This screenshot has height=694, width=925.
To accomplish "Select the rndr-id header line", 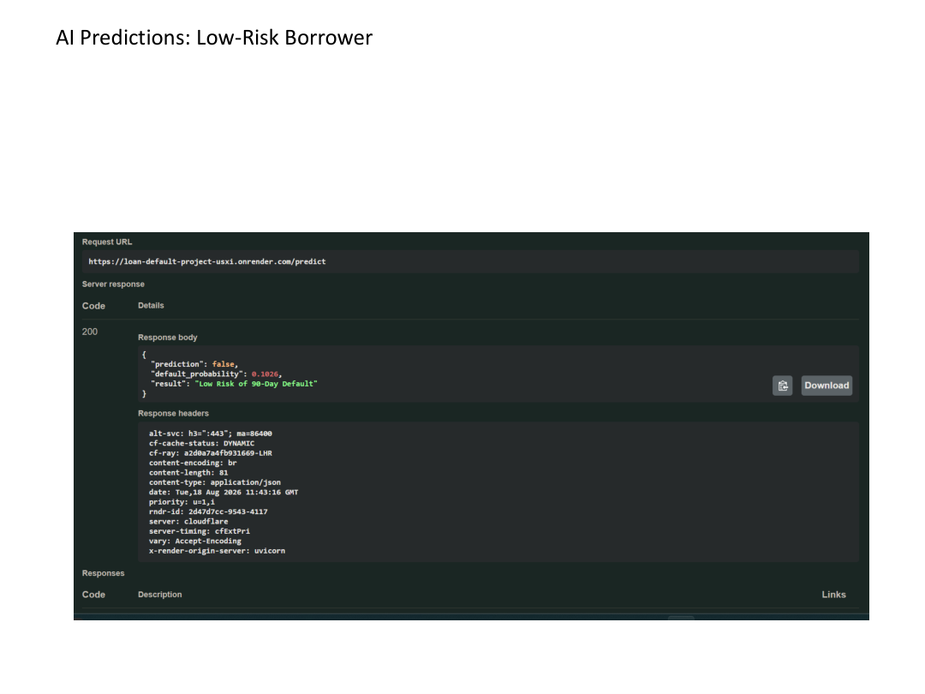I will 208,512.
